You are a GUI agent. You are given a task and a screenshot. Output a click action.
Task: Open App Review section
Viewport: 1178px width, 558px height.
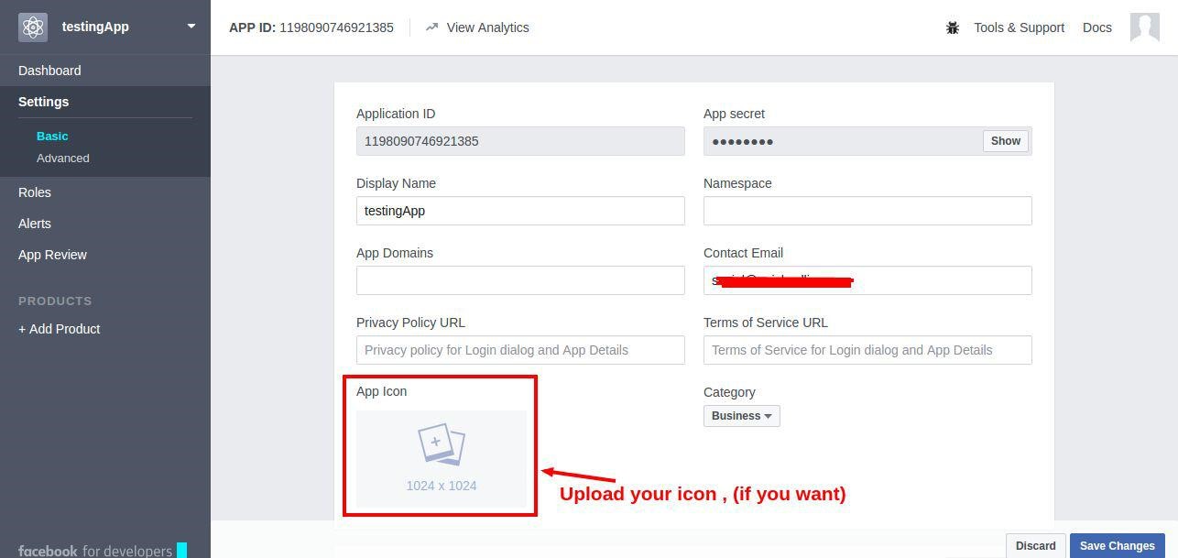tap(52, 255)
